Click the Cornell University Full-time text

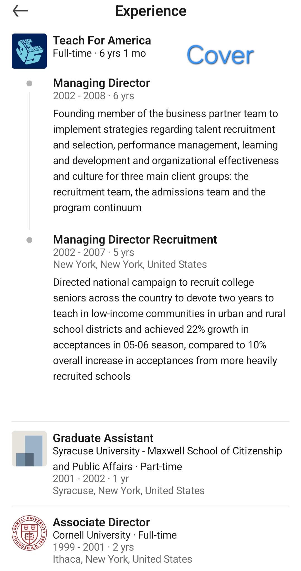point(115,535)
